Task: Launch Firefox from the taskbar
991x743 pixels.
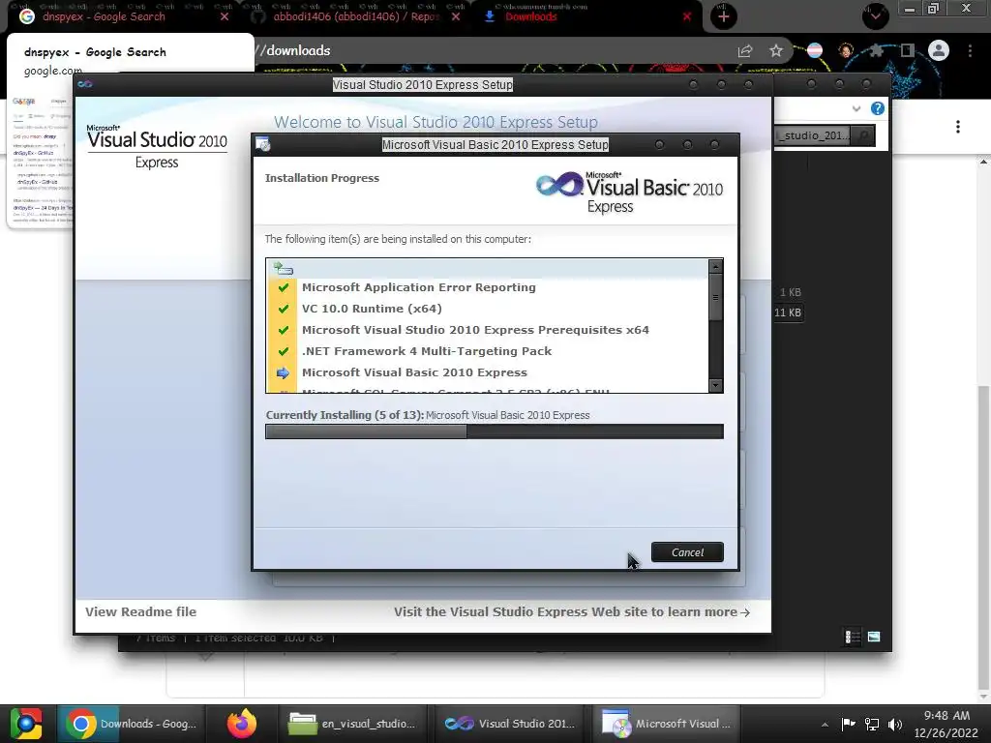Action: 241,724
